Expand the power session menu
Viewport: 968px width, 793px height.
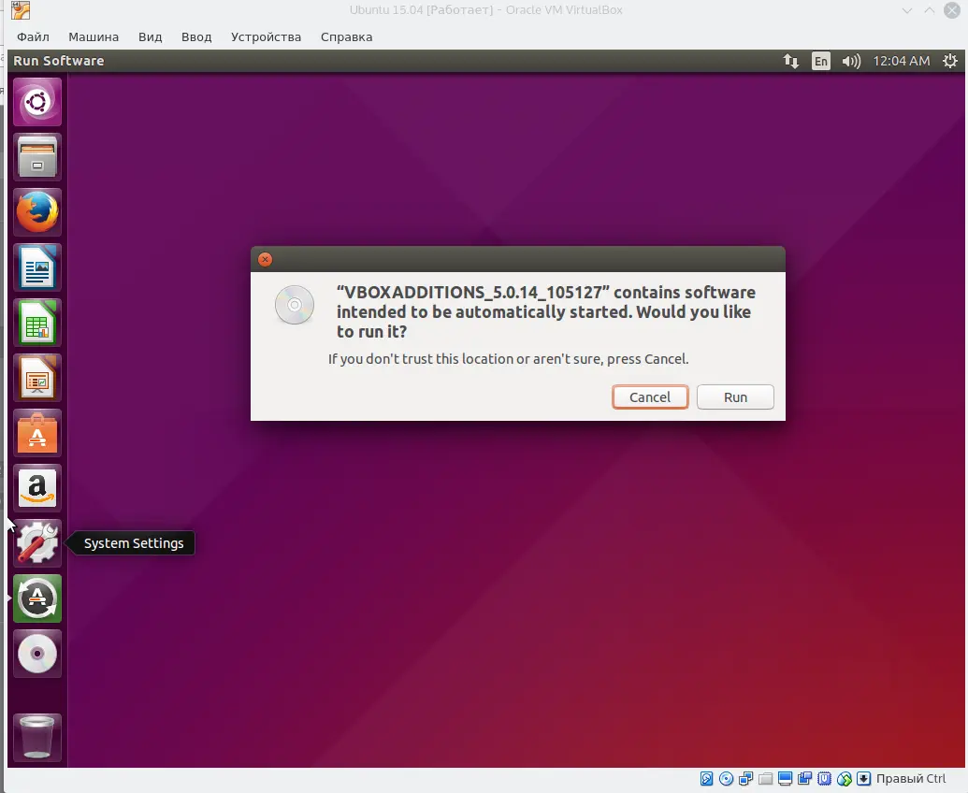click(x=951, y=61)
